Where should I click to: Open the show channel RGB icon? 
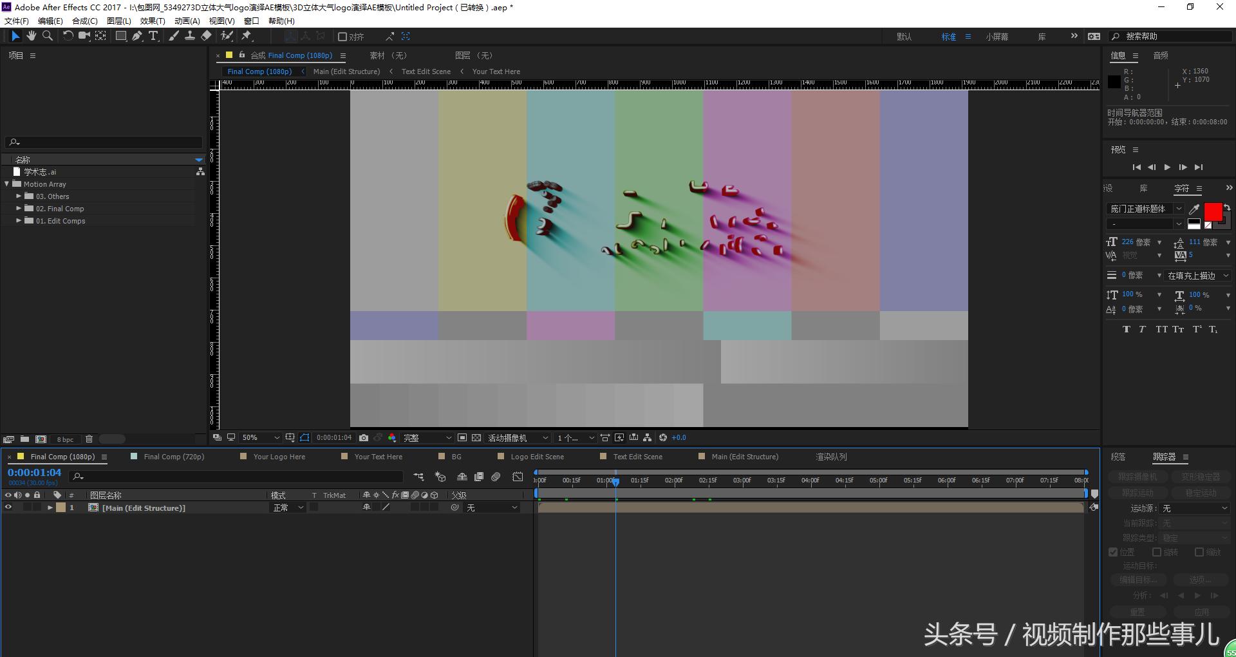(392, 438)
